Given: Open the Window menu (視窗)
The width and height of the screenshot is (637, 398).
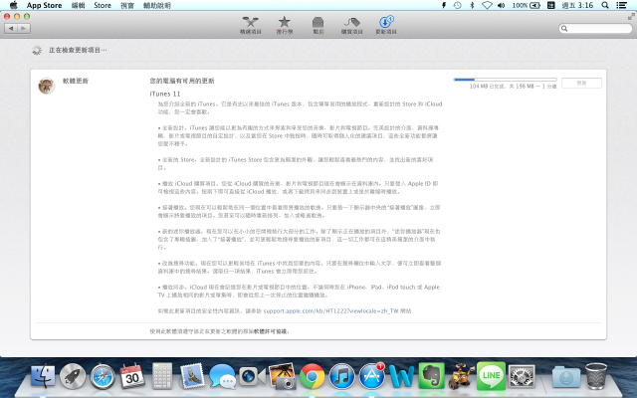Looking at the screenshot, I should tap(127, 5).
